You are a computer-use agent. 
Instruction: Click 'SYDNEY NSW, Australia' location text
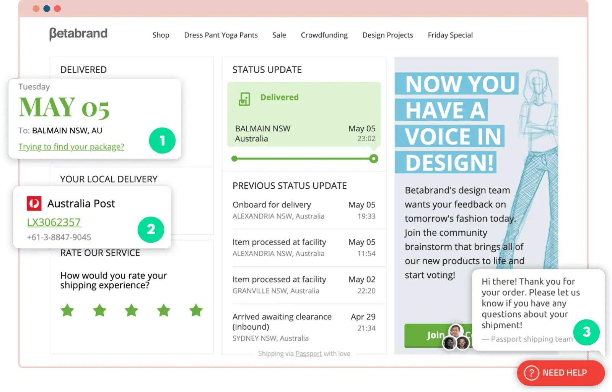[x=270, y=339]
